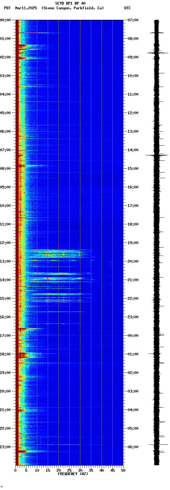170x490 pixels.
Task: Click the frequency axis value '0'
Action: point(15,471)
